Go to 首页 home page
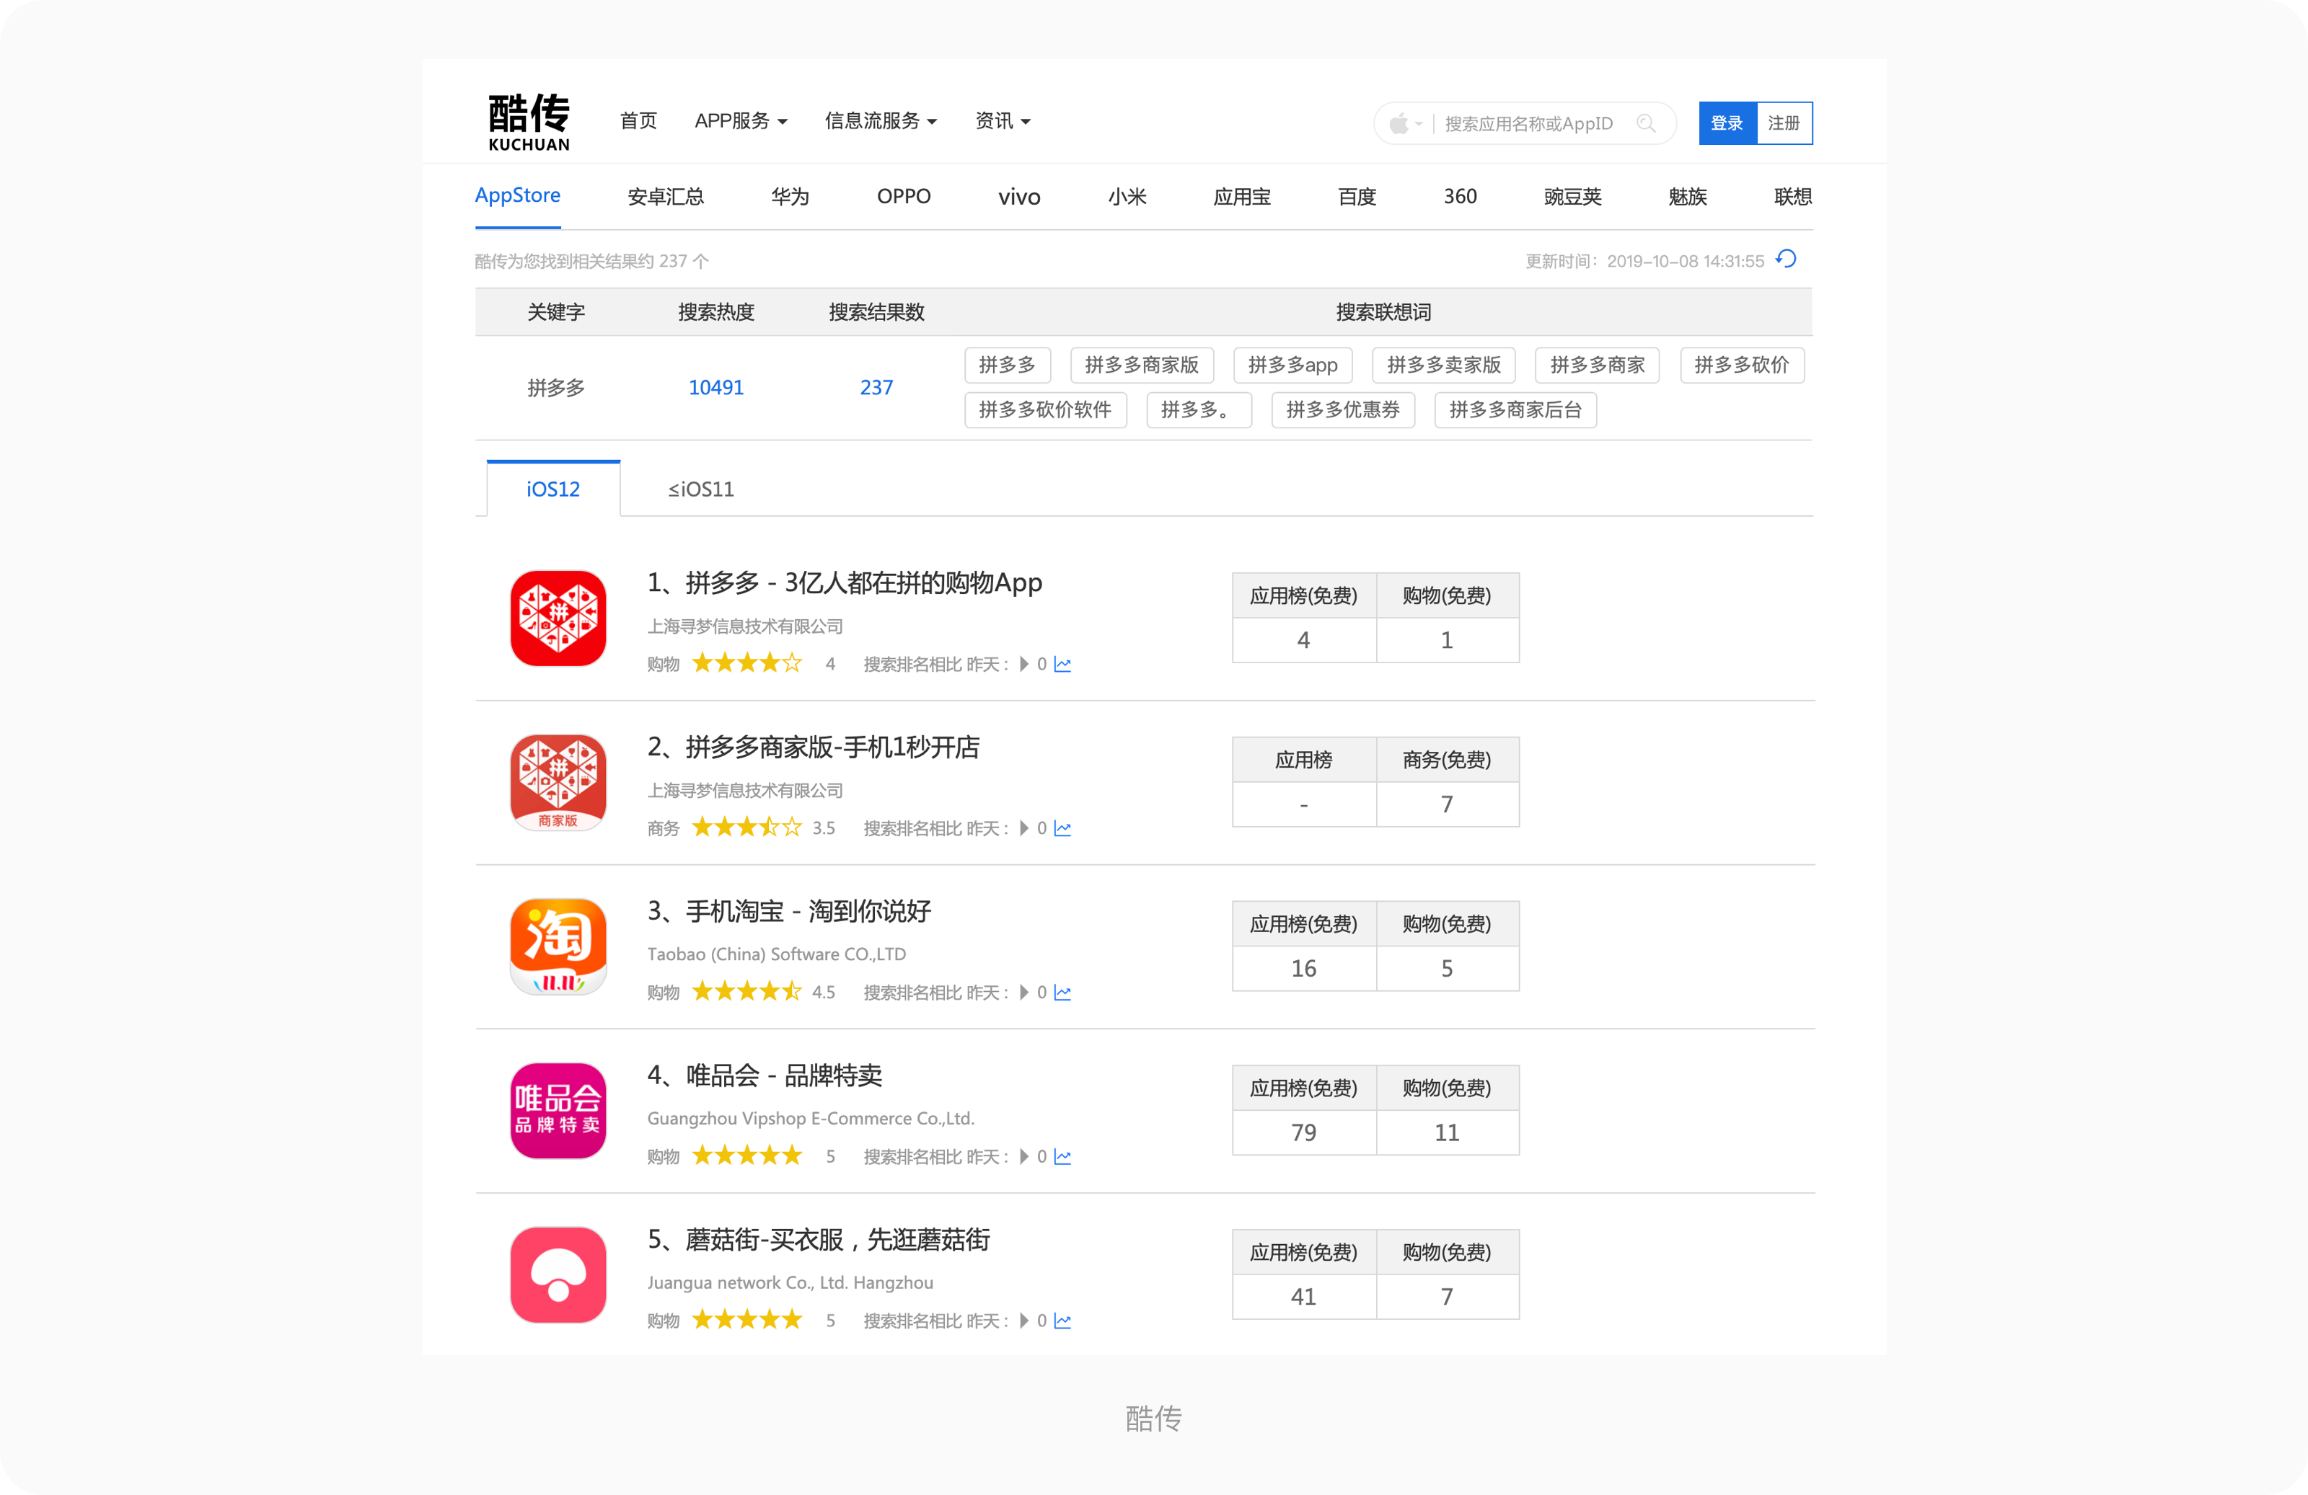Viewport: 2308px width, 1495px height. coord(638,121)
